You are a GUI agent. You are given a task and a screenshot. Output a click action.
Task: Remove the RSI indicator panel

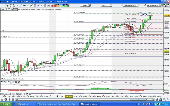point(30,94)
